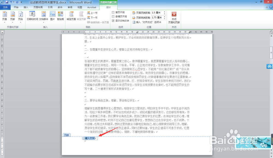
Task: Open the 页码 page number menu
Action: 20,17
